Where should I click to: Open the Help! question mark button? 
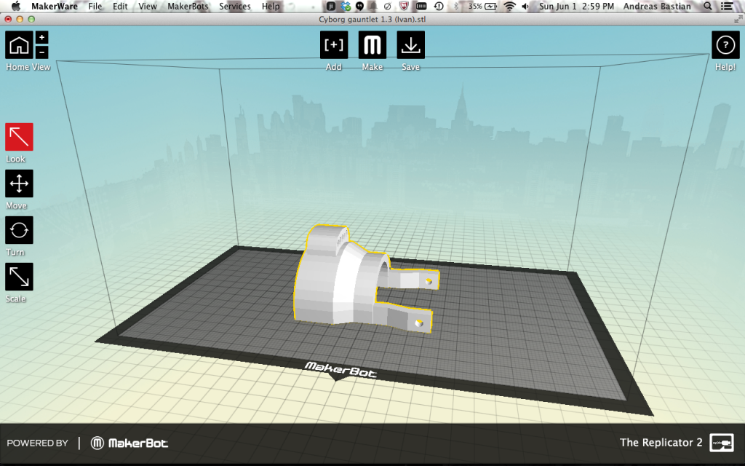[x=725, y=45]
